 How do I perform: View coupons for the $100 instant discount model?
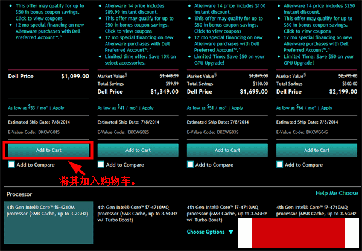click(218, 31)
